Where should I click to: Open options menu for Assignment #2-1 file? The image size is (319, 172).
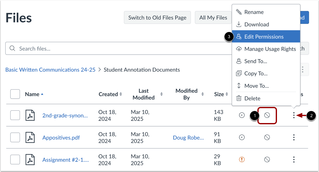[294, 159]
